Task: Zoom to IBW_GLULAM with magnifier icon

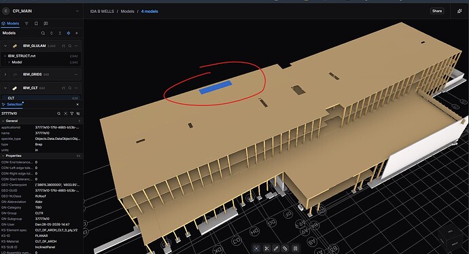Action: tap(70, 46)
